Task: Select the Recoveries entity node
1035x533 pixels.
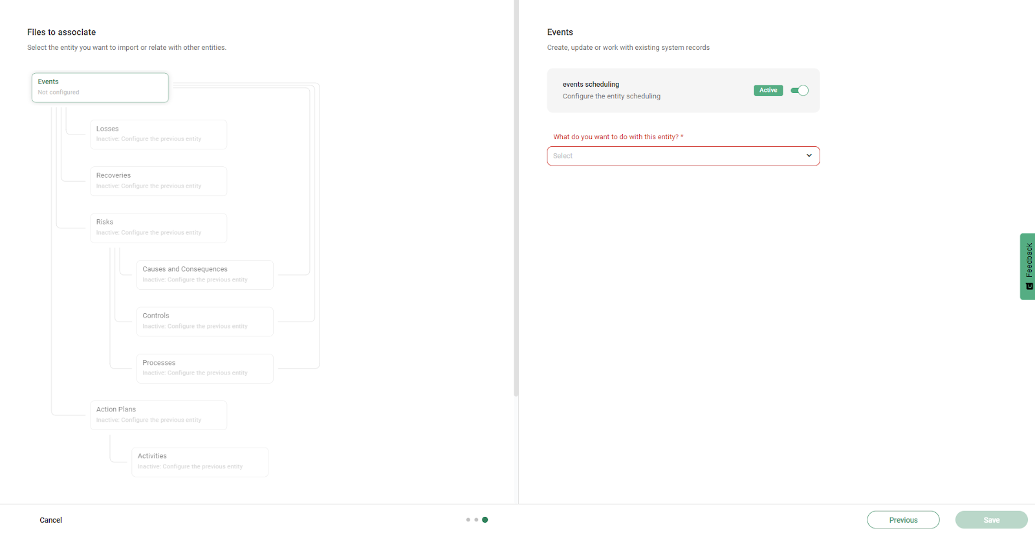Action: [158, 181]
